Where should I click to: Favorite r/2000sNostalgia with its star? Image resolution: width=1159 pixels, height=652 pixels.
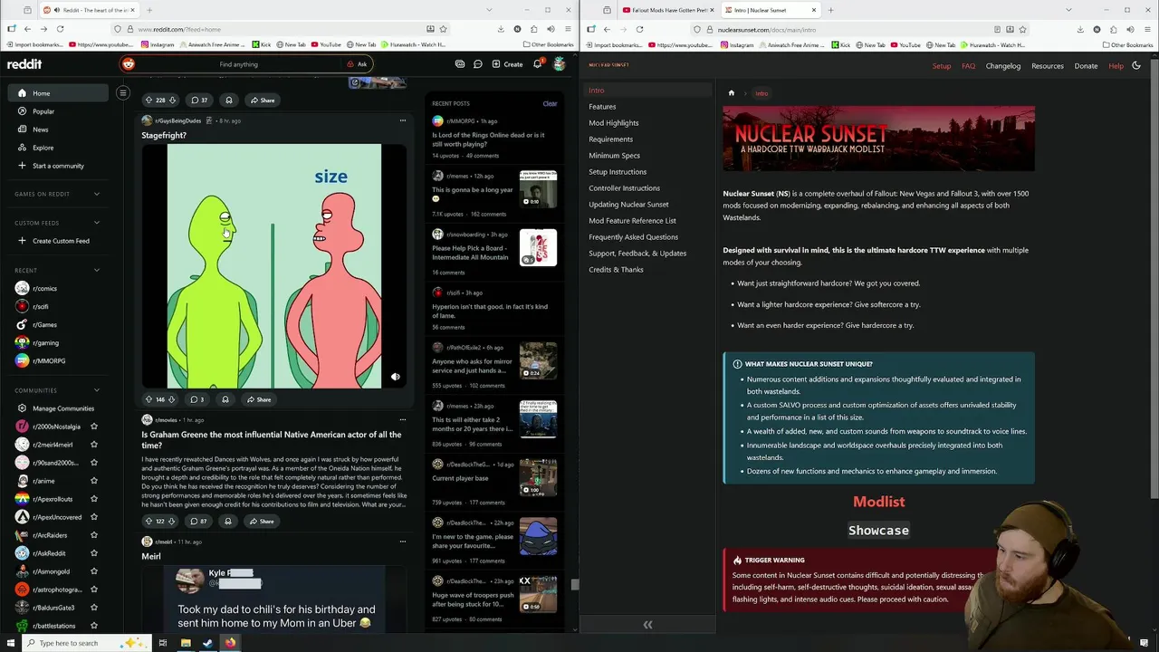(x=93, y=427)
